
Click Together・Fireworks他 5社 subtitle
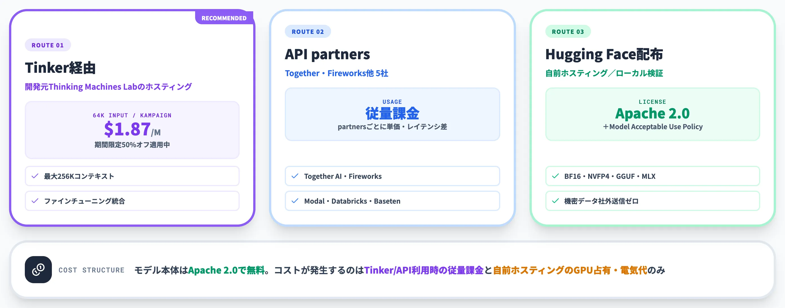coord(336,73)
